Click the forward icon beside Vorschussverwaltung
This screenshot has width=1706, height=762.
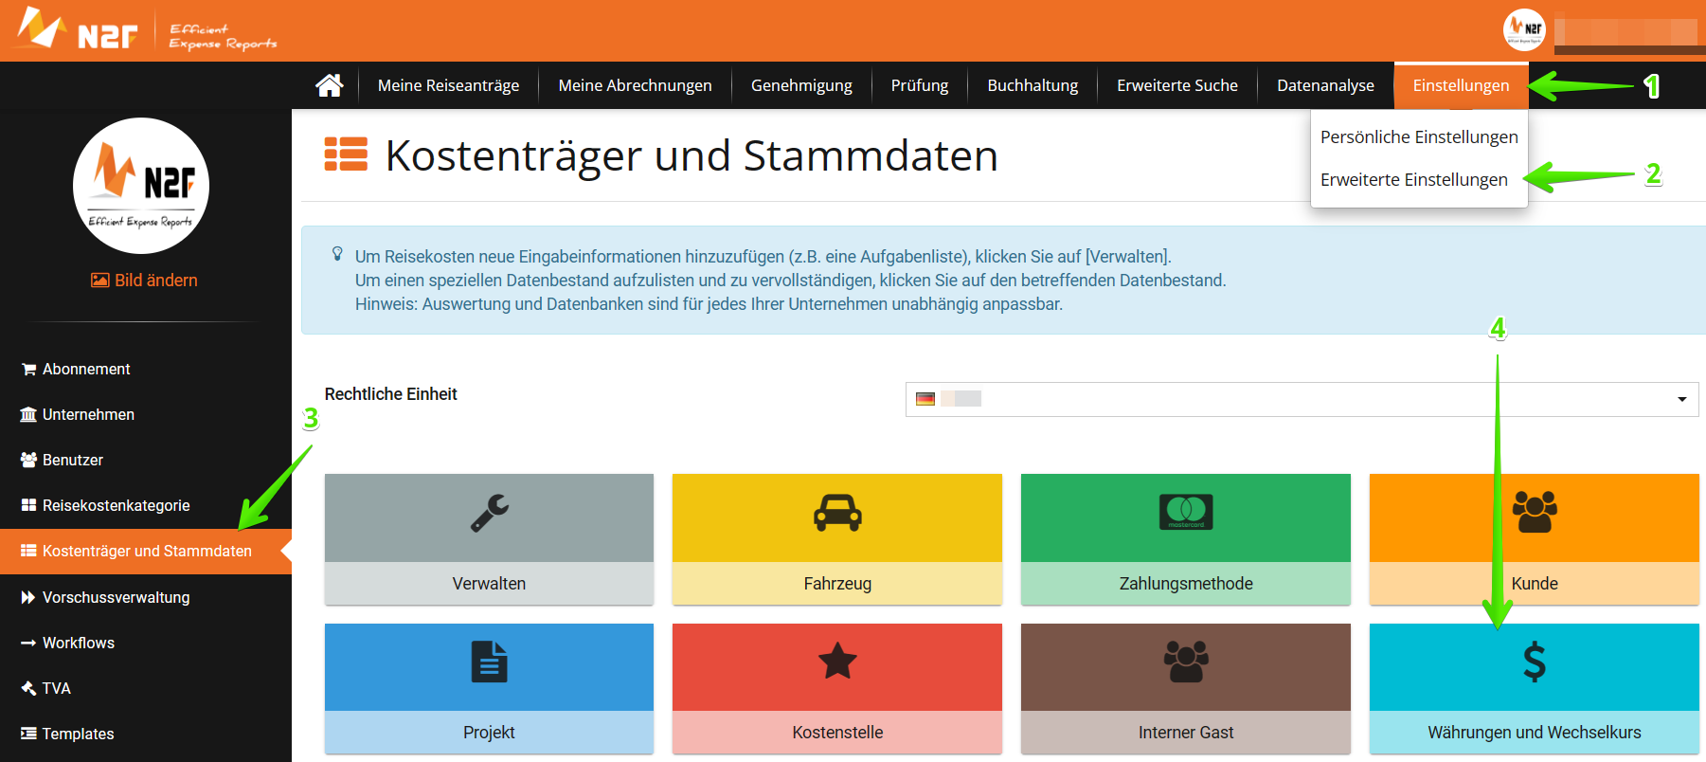(x=28, y=597)
